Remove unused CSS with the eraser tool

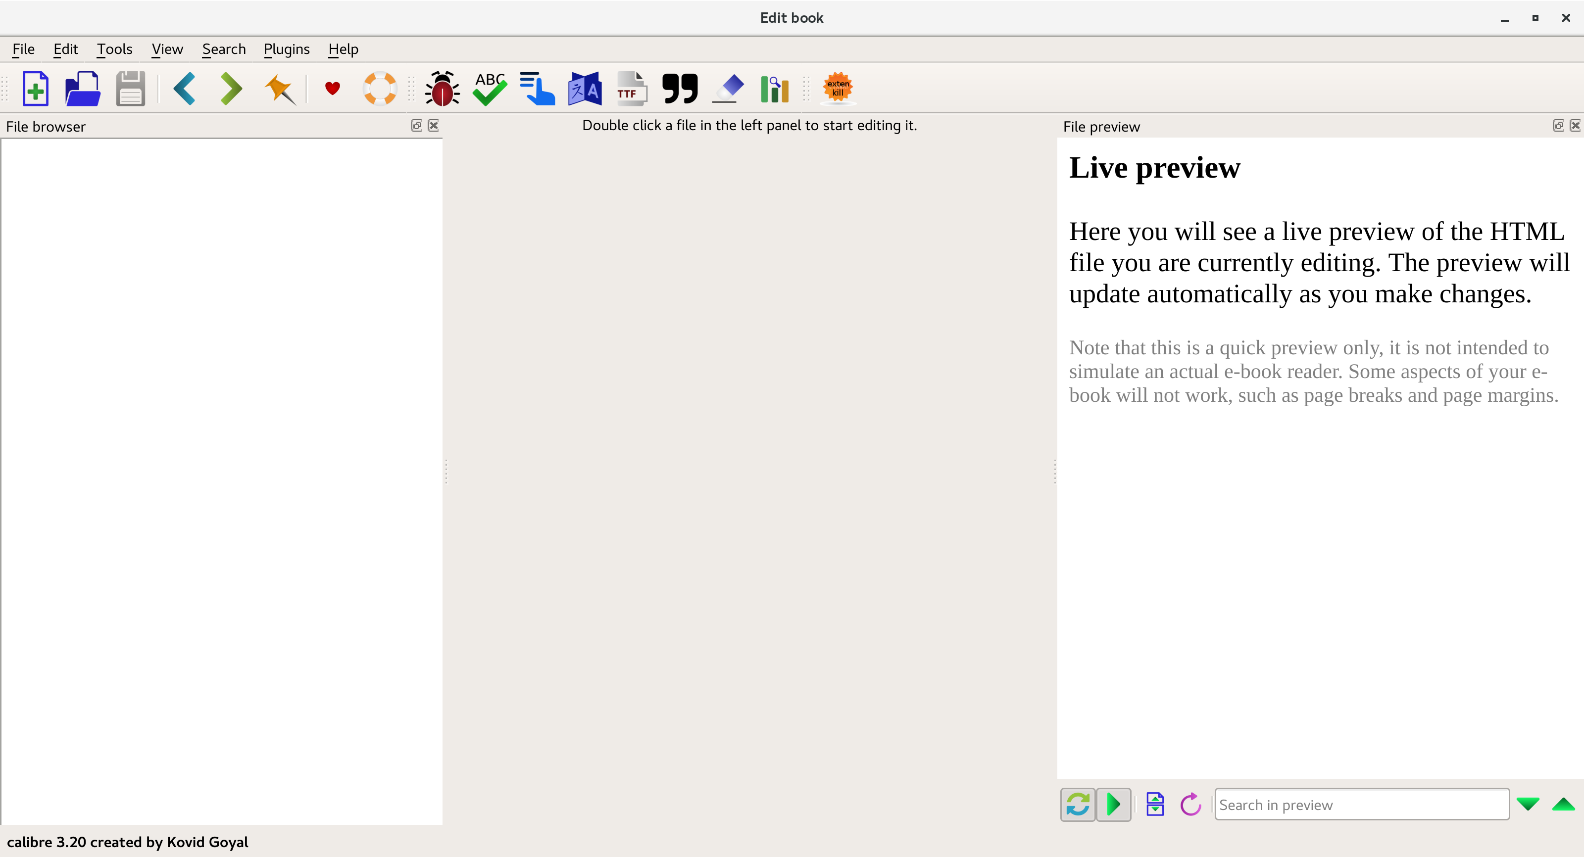[727, 89]
